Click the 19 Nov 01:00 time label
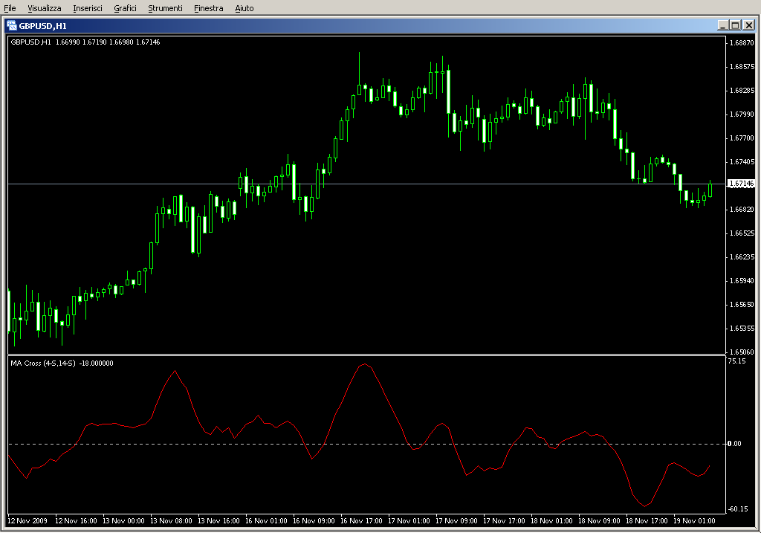The height and width of the screenshot is (533, 761). click(x=694, y=520)
